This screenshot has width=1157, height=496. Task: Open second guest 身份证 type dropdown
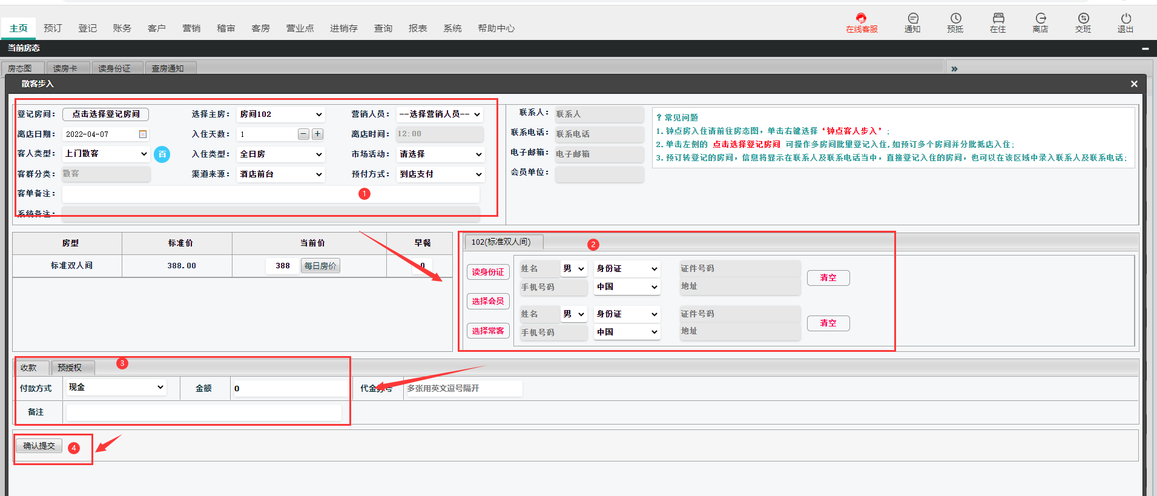[627, 314]
